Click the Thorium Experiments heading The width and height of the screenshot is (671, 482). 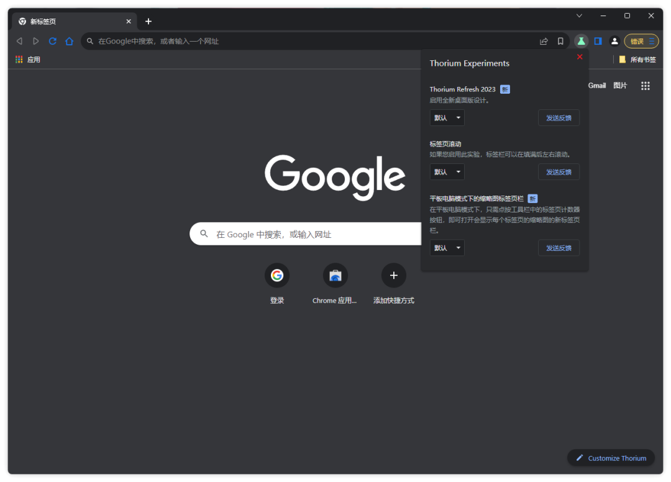click(x=470, y=63)
